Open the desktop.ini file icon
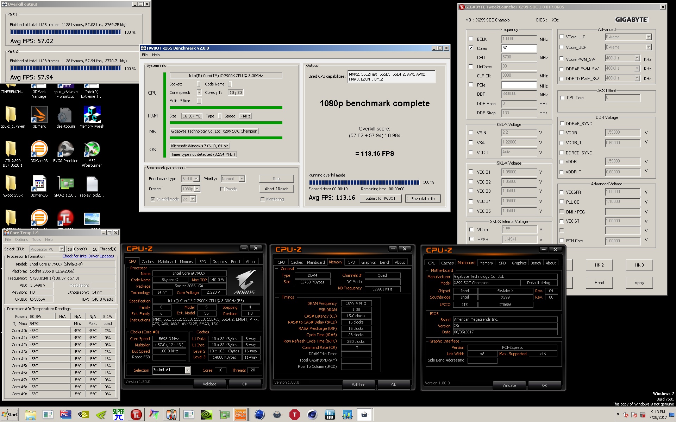 (x=65, y=117)
